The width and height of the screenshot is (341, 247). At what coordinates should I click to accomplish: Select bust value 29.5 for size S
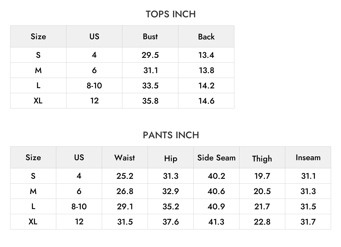(x=150, y=55)
